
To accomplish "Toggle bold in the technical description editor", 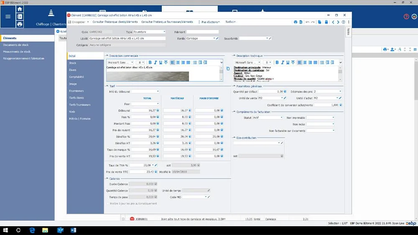I will (277, 63).
